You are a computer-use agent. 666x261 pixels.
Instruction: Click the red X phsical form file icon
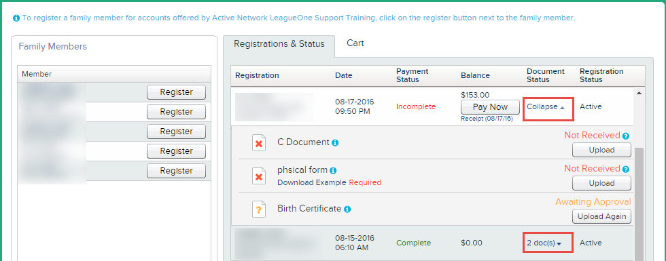259,176
